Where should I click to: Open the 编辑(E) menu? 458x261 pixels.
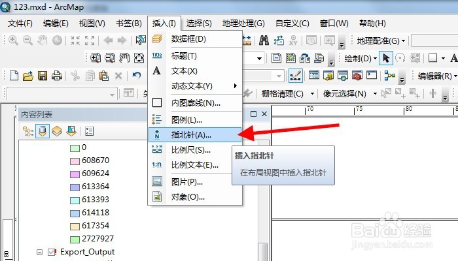click(56, 23)
